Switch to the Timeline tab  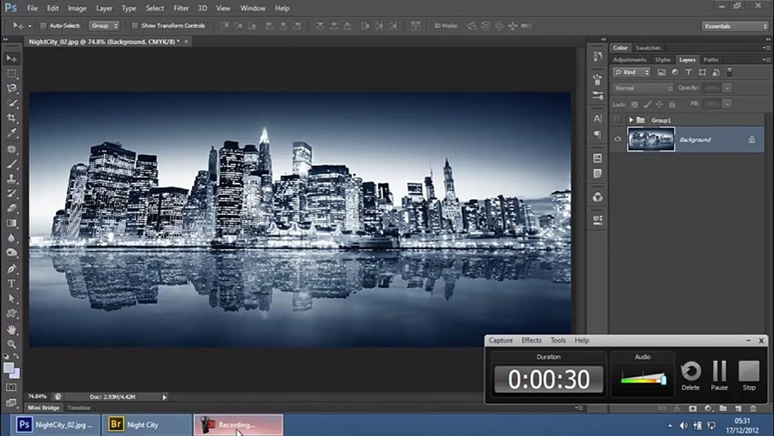point(79,408)
